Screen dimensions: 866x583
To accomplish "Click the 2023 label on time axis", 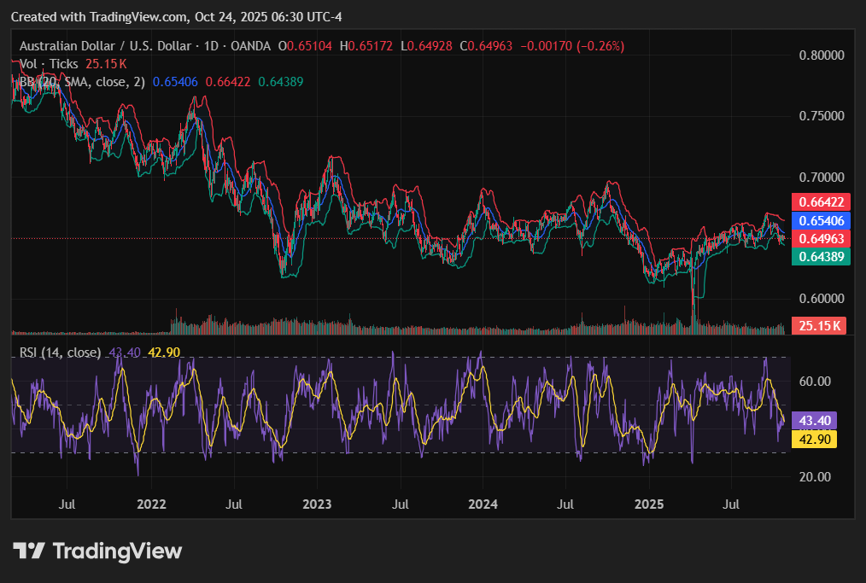I will pyautogui.click(x=317, y=504).
